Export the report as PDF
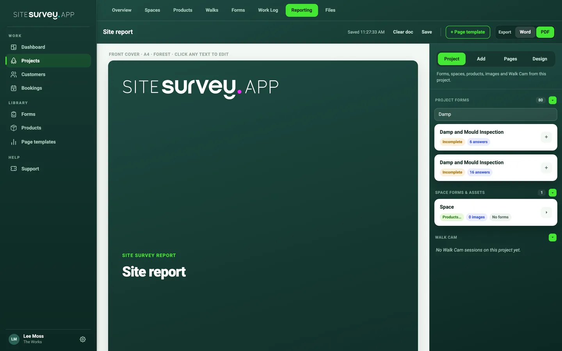This screenshot has height=351, width=562. [x=545, y=32]
